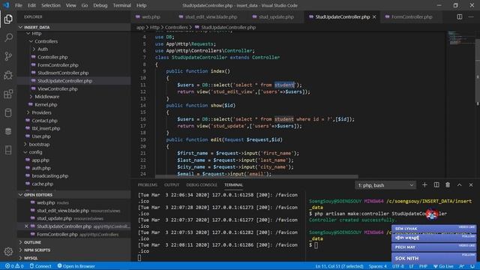Click Controllers in the breadcrumb path
The width and height of the screenshot is (480, 270).
[x=176, y=27]
